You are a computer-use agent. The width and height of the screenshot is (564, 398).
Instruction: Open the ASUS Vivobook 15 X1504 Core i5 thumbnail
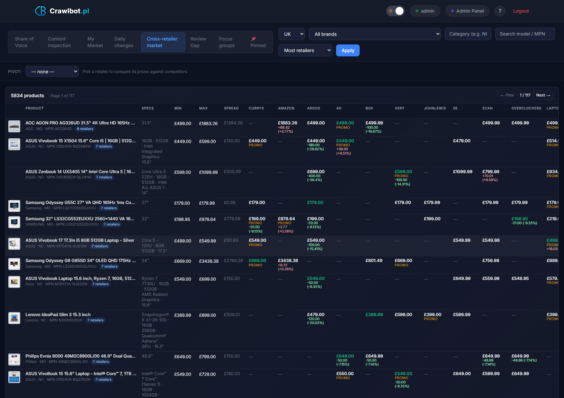point(14,144)
